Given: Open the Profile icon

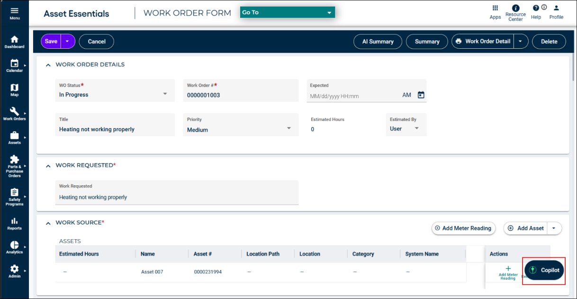Looking at the screenshot, I should [556, 8].
